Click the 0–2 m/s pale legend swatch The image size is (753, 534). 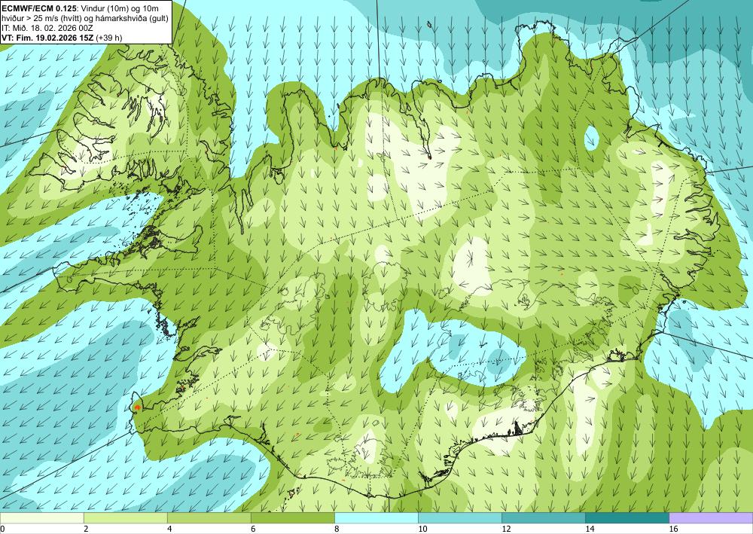tap(41, 518)
